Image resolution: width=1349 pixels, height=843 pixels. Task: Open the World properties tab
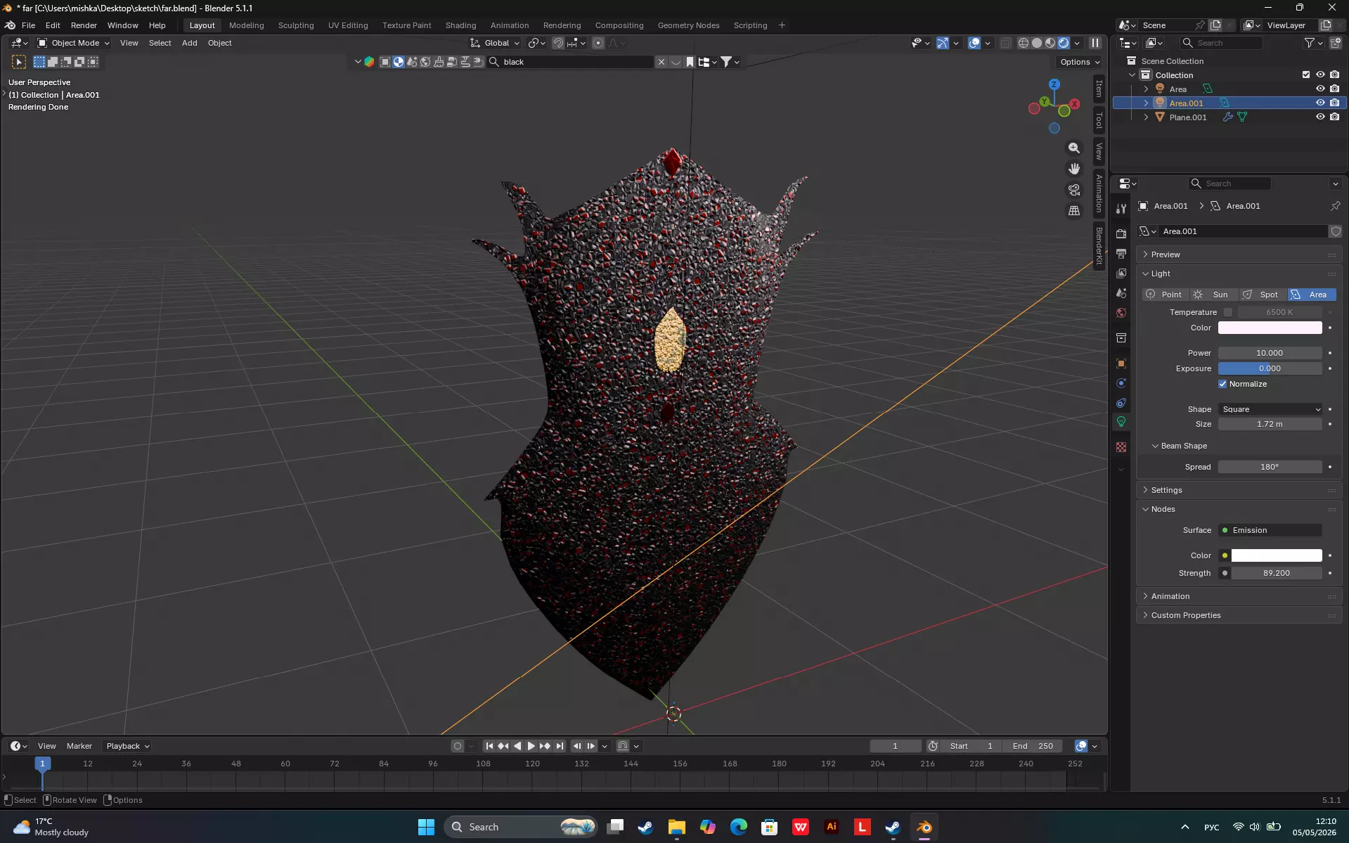pyautogui.click(x=1121, y=313)
